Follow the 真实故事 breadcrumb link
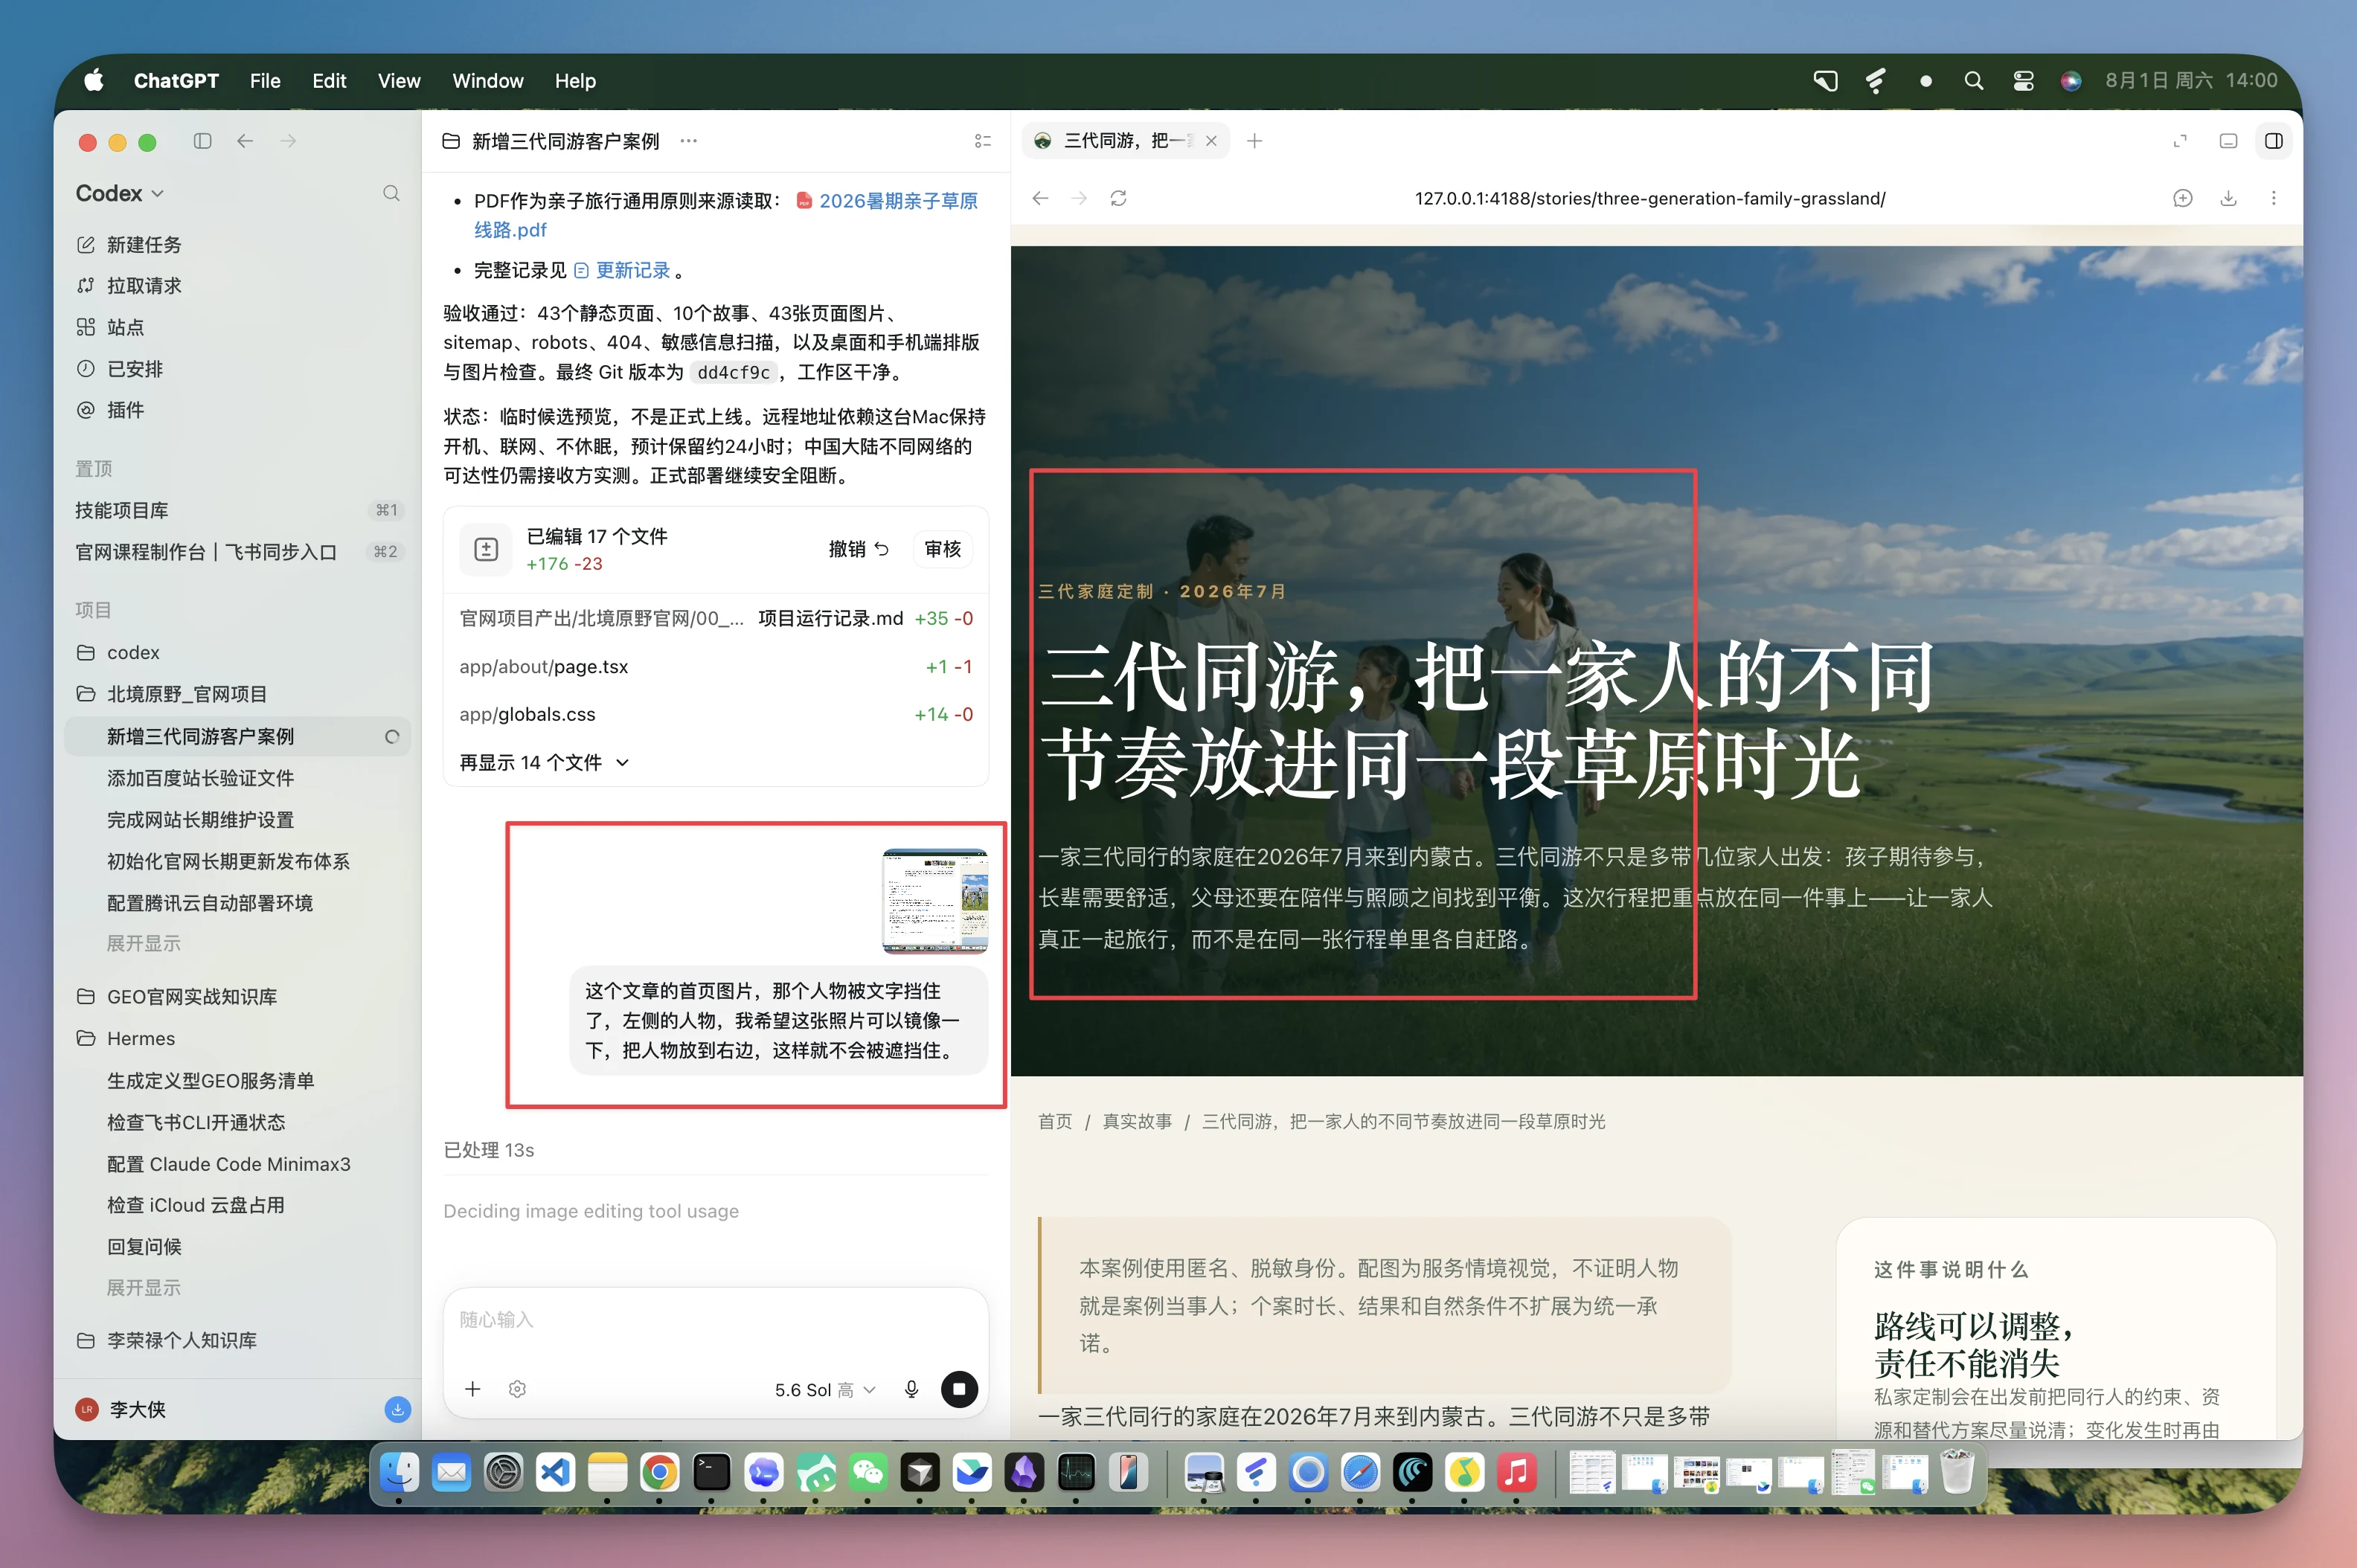The height and width of the screenshot is (1568, 2357). 1137,1121
